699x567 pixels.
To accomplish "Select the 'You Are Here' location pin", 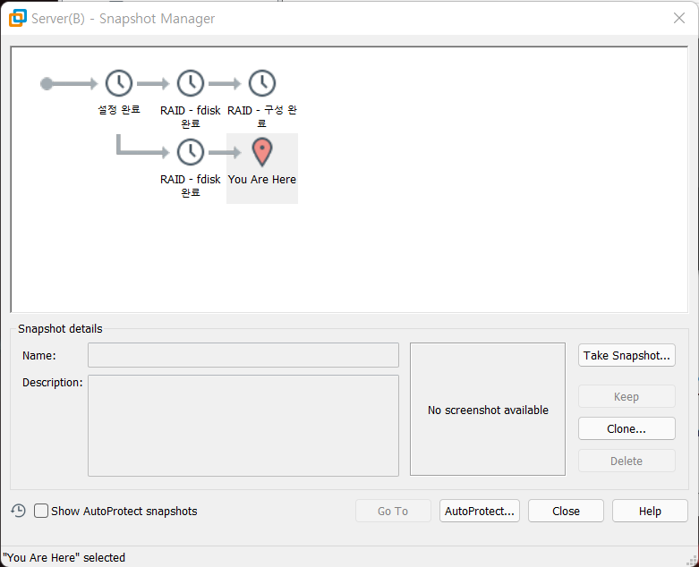I will tap(262, 152).
